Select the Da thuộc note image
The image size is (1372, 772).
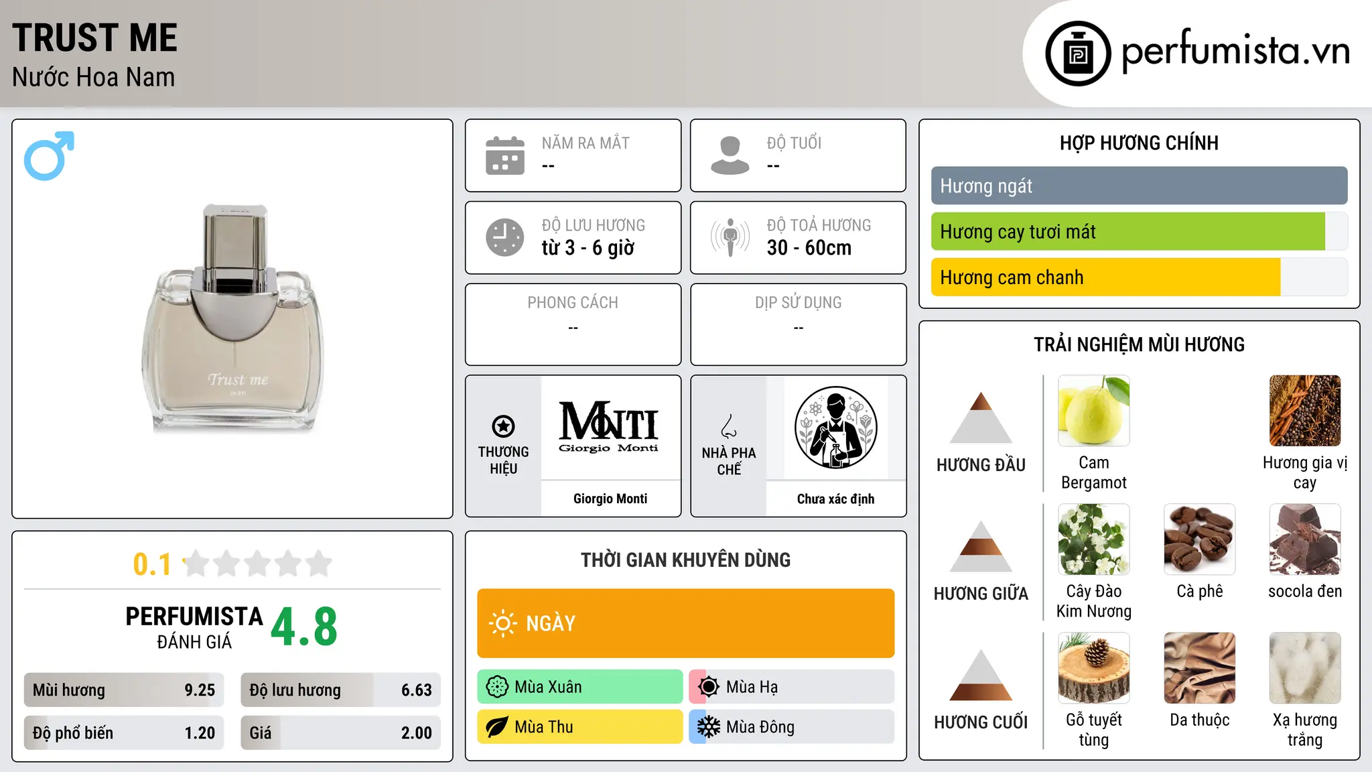pos(1200,668)
